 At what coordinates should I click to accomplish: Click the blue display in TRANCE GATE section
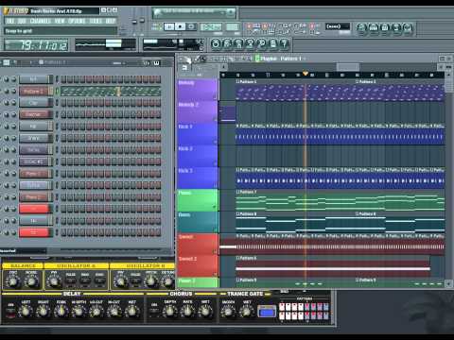point(267,312)
